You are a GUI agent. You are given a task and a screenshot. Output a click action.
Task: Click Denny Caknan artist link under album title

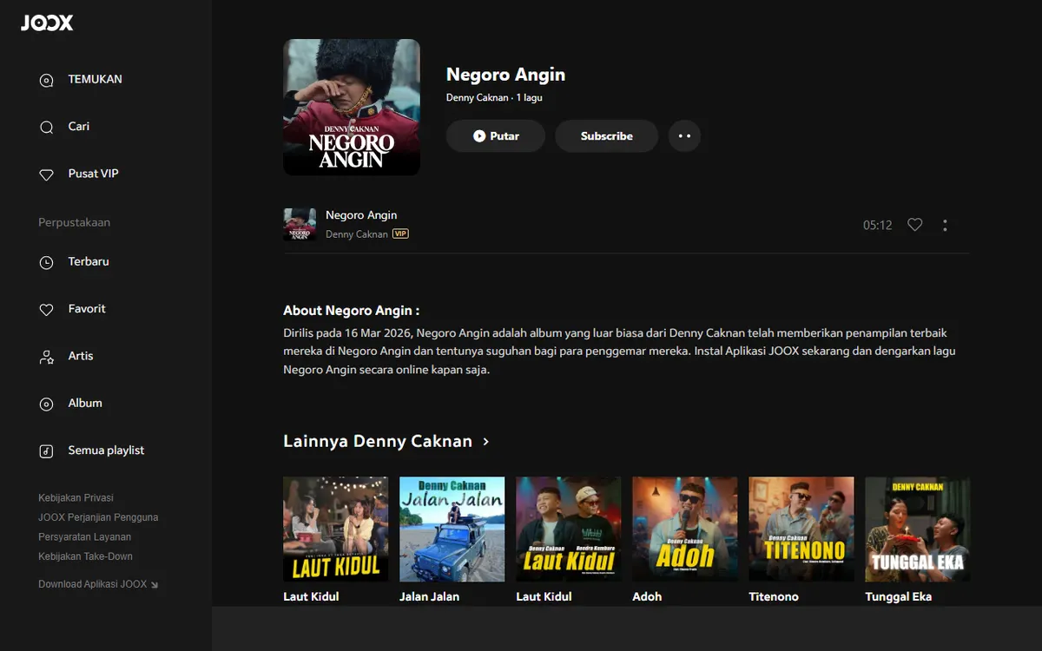pos(477,98)
